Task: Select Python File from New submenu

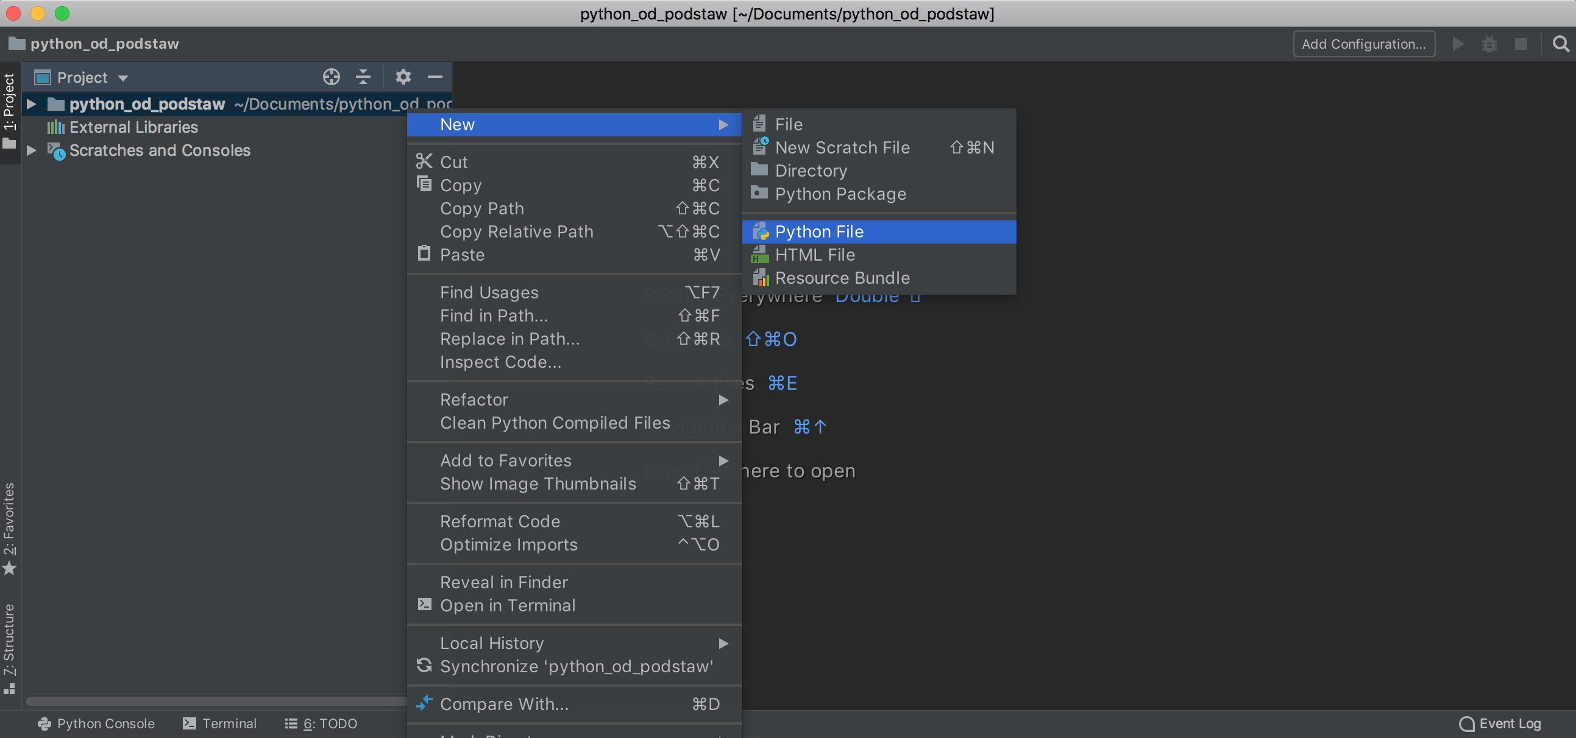Action: pyautogui.click(x=879, y=232)
